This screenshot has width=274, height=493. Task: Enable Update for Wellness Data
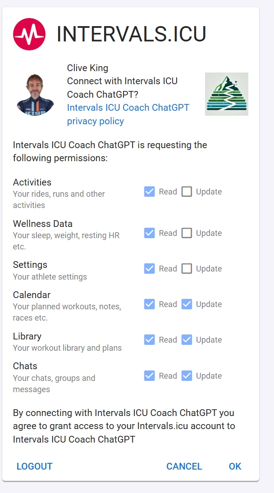tap(187, 233)
